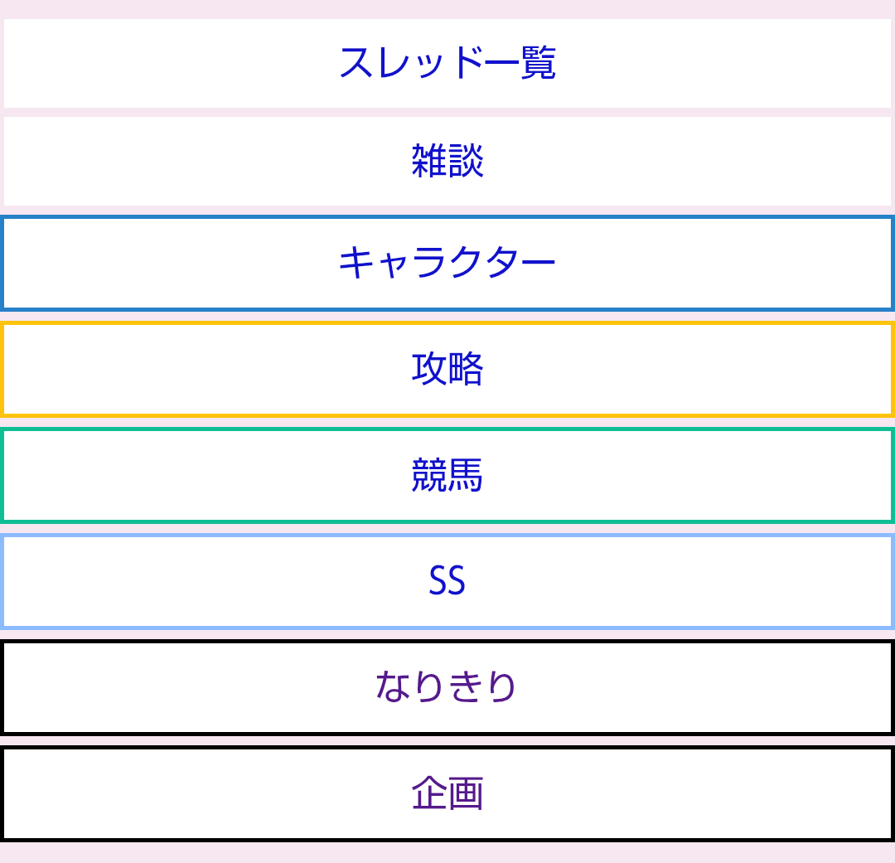Open the スレッド一覧 thread list
The height and width of the screenshot is (863, 895).
click(447, 63)
